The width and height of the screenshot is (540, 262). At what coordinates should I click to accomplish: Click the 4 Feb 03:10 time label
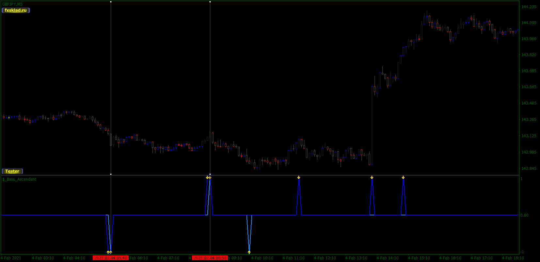click(43, 258)
